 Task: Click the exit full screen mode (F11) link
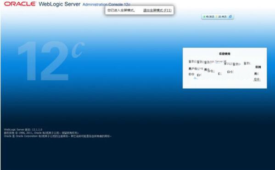[x=157, y=11]
